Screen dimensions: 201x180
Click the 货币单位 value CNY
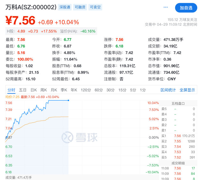point(172,79)
